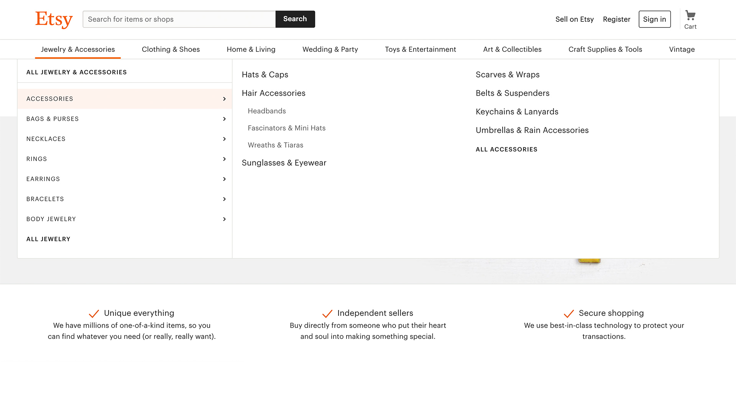Open the Home & Living menu

(x=251, y=49)
